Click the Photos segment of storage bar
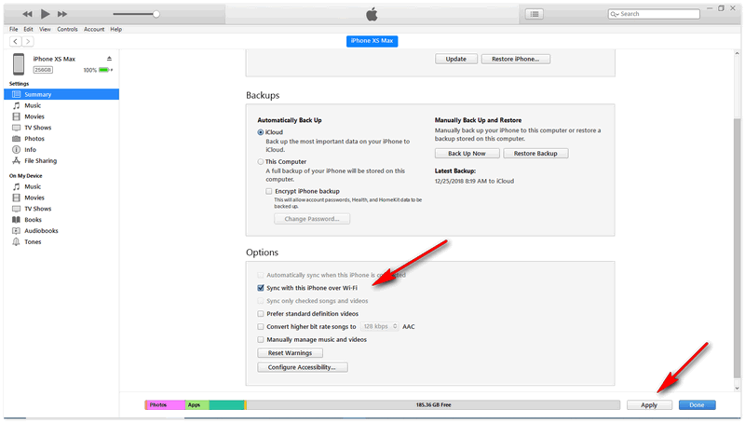745x423 pixels. click(x=165, y=405)
